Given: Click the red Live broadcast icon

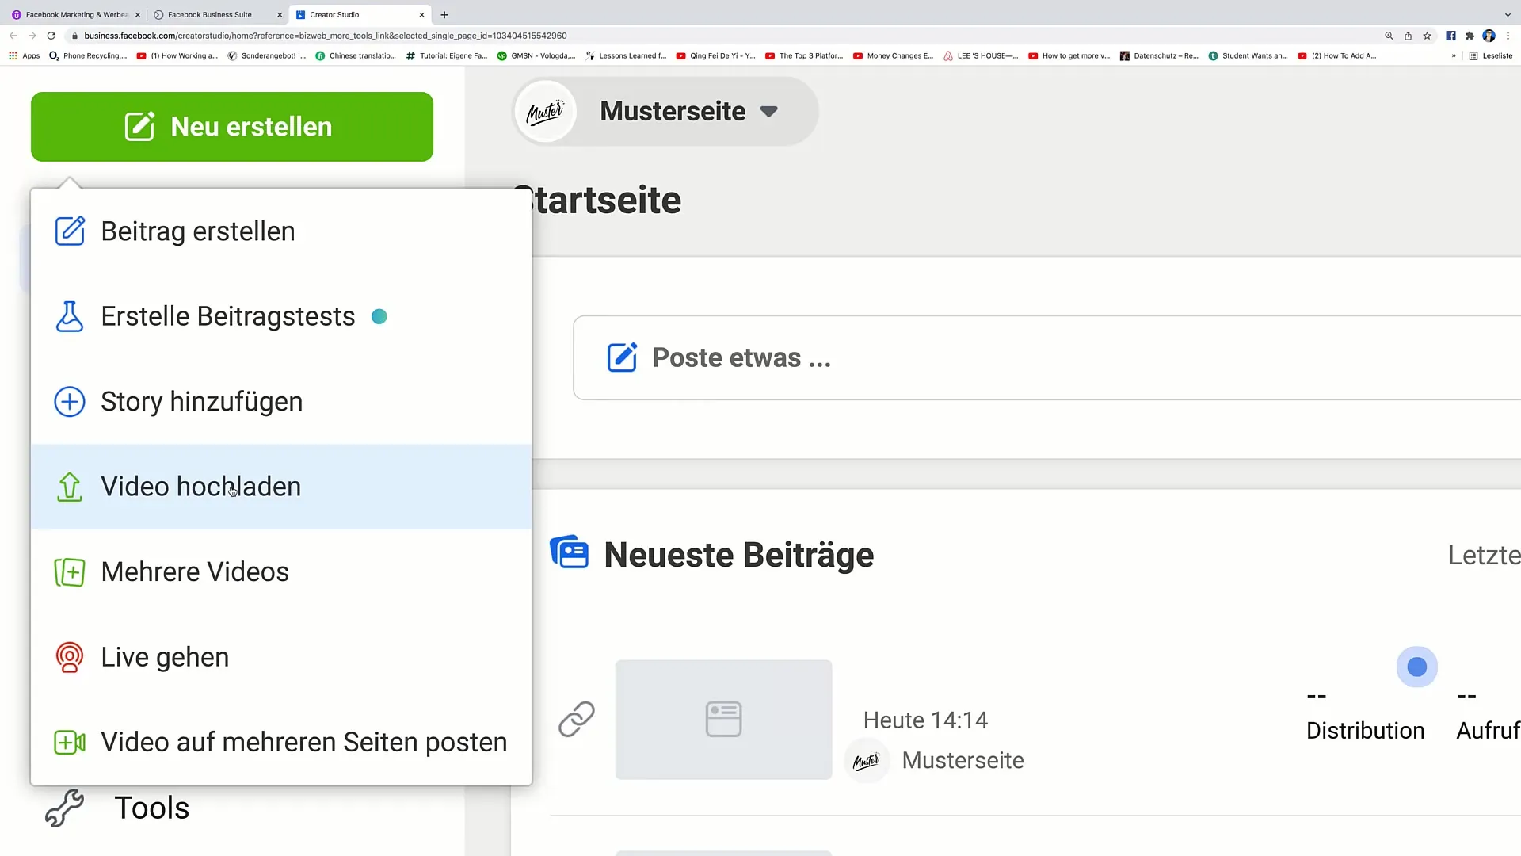Looking at the screenshot, I should coord(70,657).
